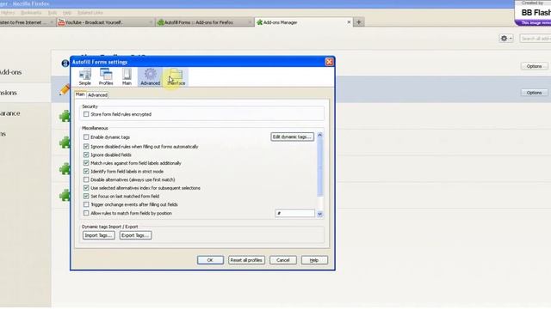The height and width of the screenshot is (309, 551).
Task: Click Edit dynamic tags button
Action: click(x=293, y=136)
